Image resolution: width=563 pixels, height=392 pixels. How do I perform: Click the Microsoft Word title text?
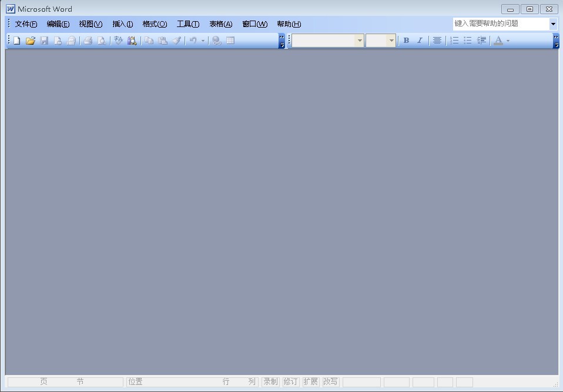(x=45, y=9)
